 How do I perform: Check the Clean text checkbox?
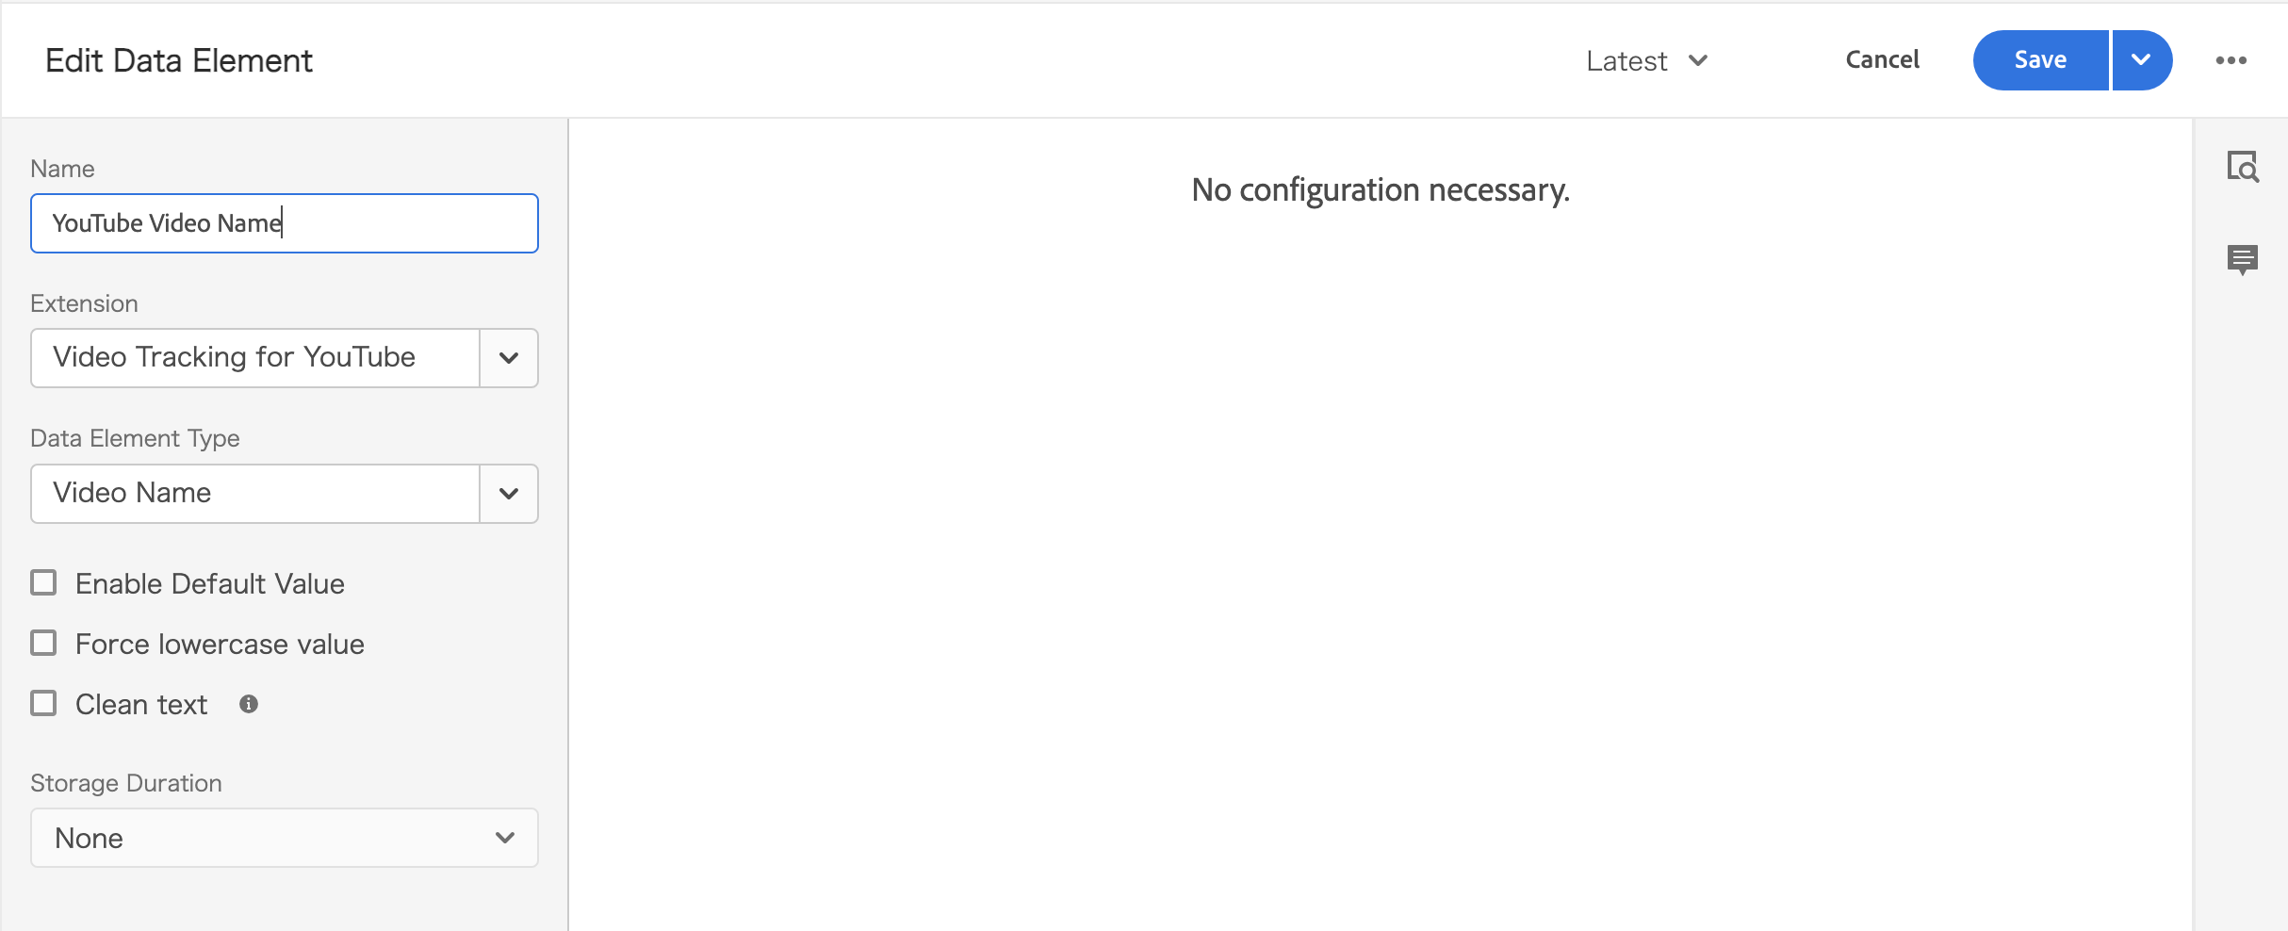tap(43, 704)
